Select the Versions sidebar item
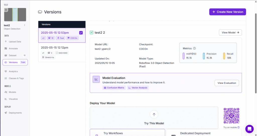The width and height of the screenshot is (257, 136). coord(15,62)
